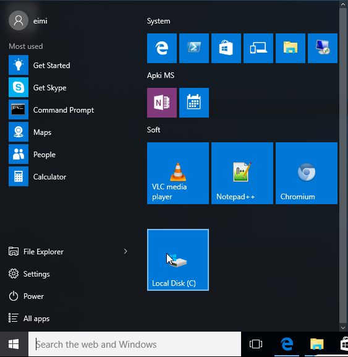Open Get Started from most used
Image resolution: width=348 pixels, height=357 pixels.
point(68,65)
